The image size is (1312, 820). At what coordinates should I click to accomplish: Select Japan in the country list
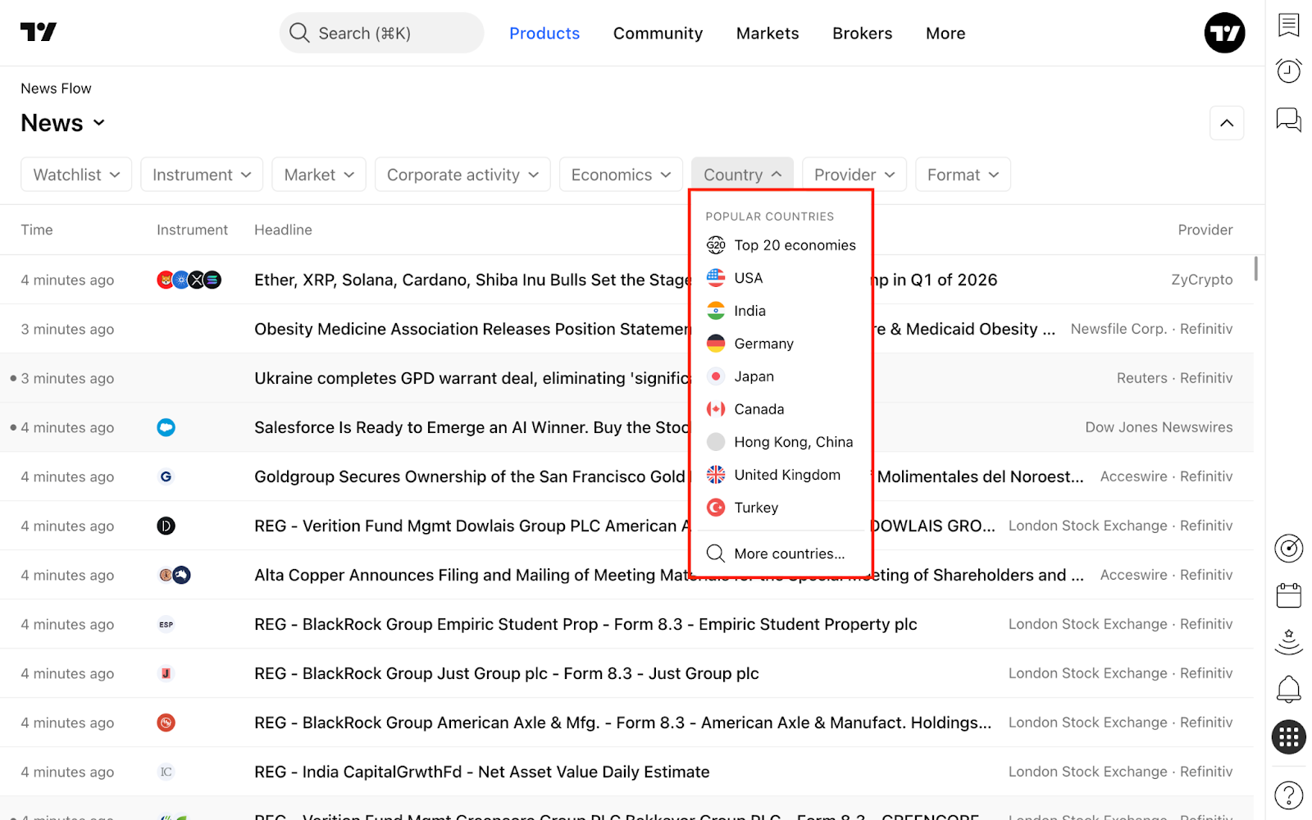[781, 376]
